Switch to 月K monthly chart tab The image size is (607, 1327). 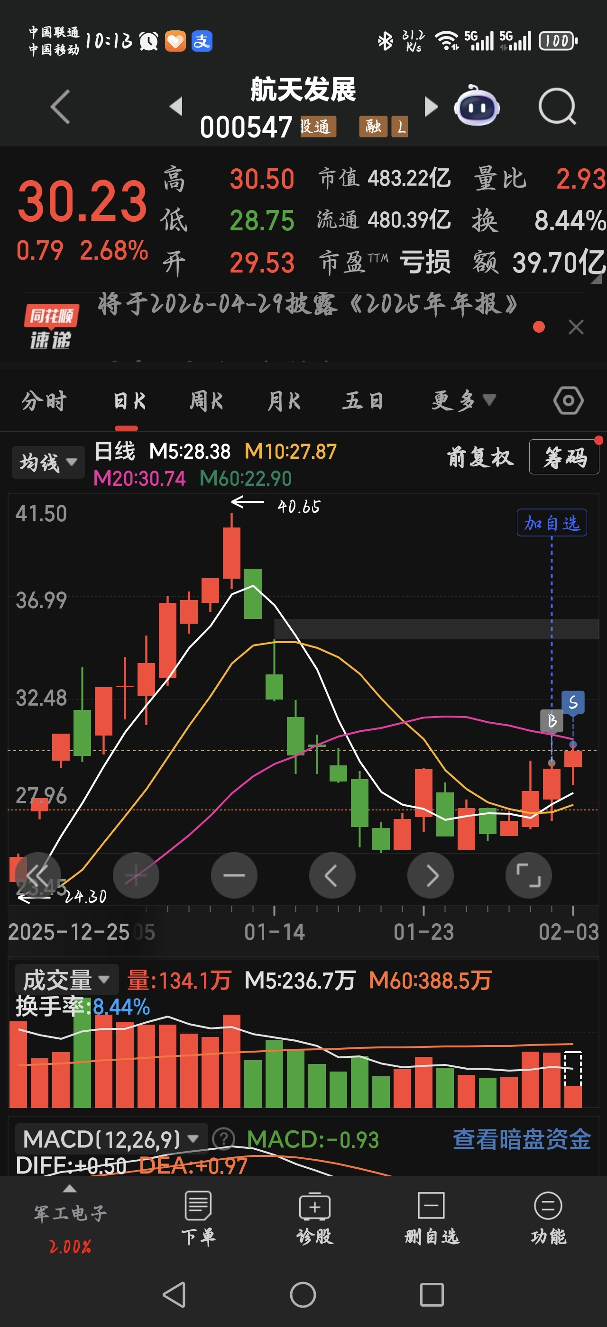284,401
